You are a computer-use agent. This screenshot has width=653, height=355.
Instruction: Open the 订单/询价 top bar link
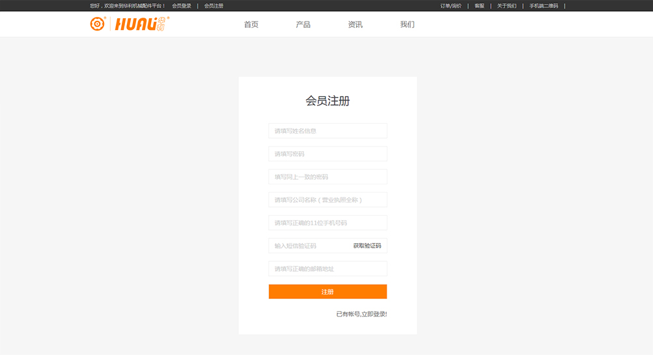click(x=451, y=6)
